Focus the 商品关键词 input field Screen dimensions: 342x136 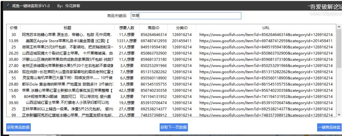[x=185, y=16]
